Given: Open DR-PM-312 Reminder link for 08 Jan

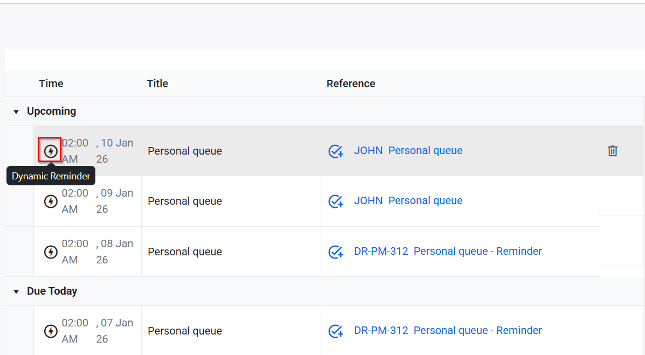Looking at the screenshot, I should tap(448, 252).
